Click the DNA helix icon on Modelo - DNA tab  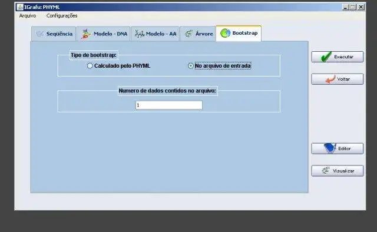tap(85, 34)
